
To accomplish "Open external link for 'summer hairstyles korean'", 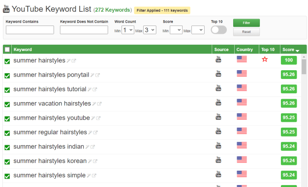I will click(95, 161).
